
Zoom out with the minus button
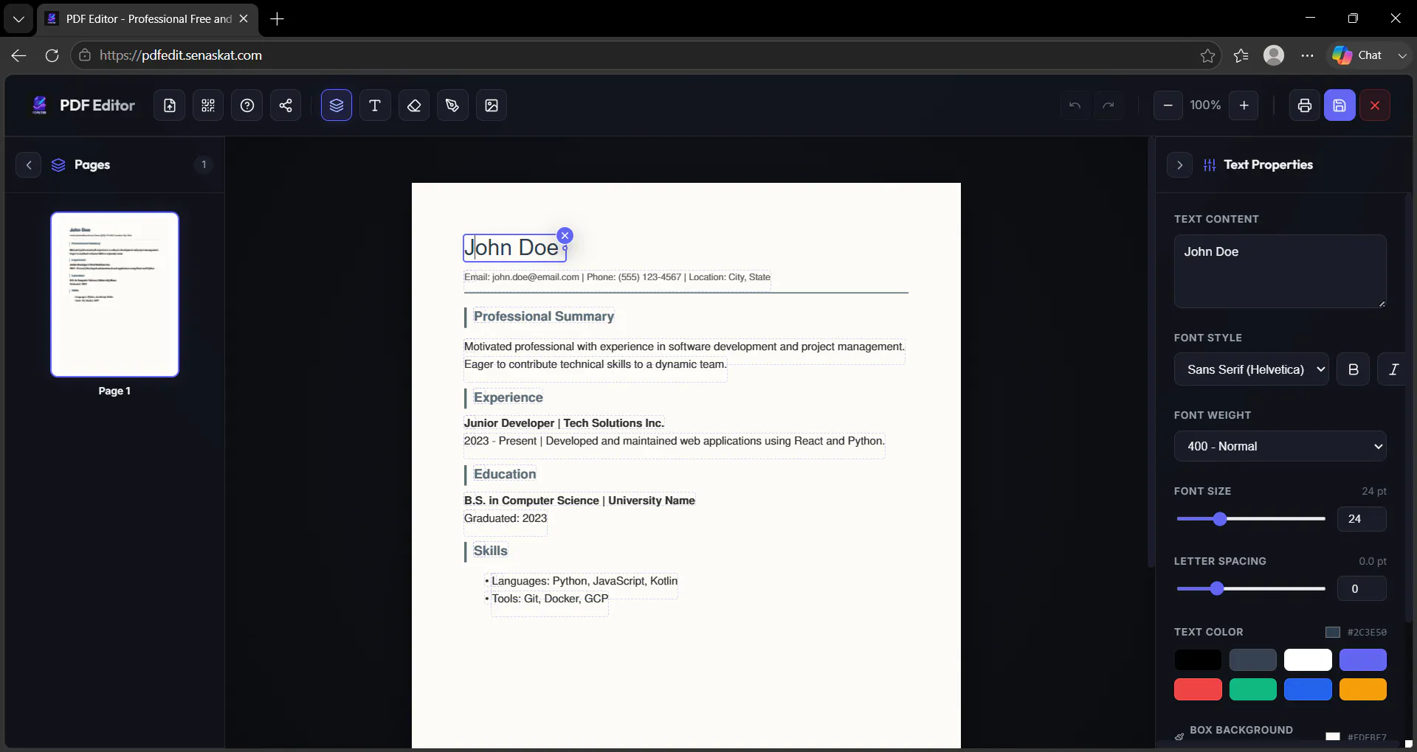pos(1168,105)
